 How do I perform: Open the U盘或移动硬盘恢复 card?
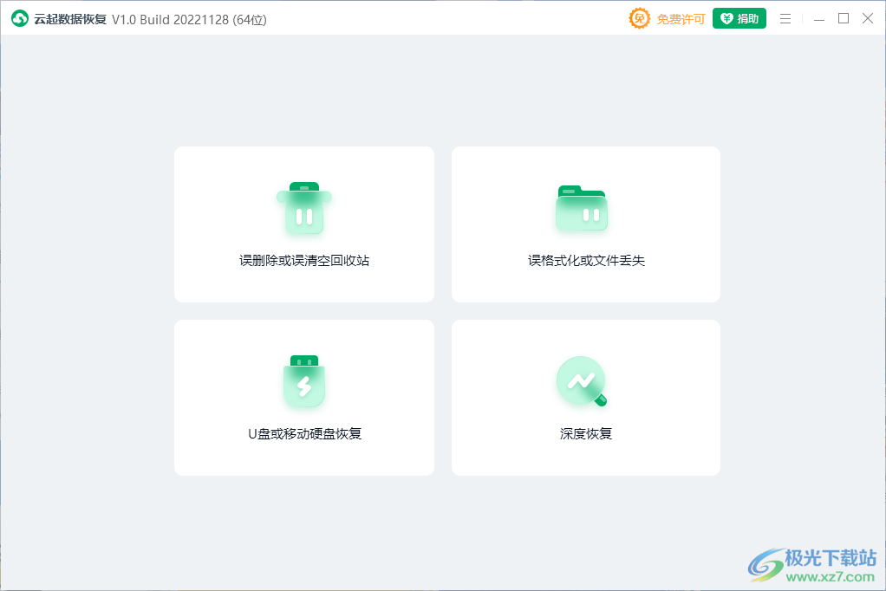[303, 397]
